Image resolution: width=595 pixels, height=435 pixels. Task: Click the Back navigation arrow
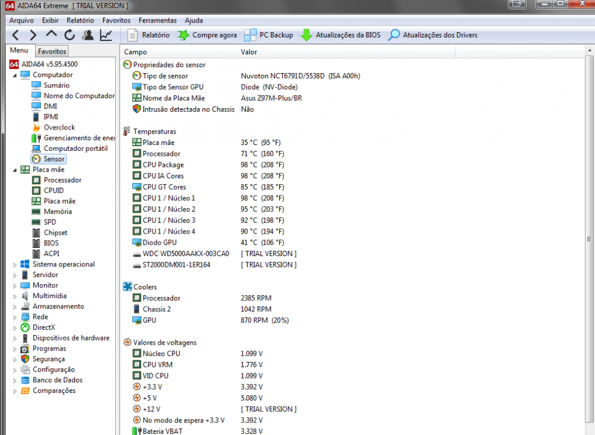15,35
